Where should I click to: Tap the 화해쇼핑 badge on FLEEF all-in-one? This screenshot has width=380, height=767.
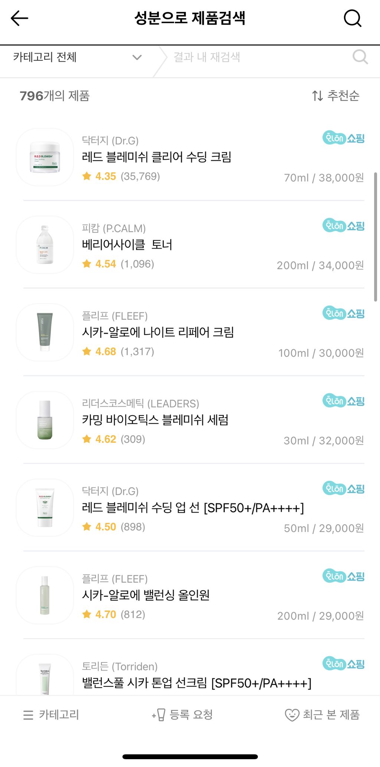pos(343,576)
